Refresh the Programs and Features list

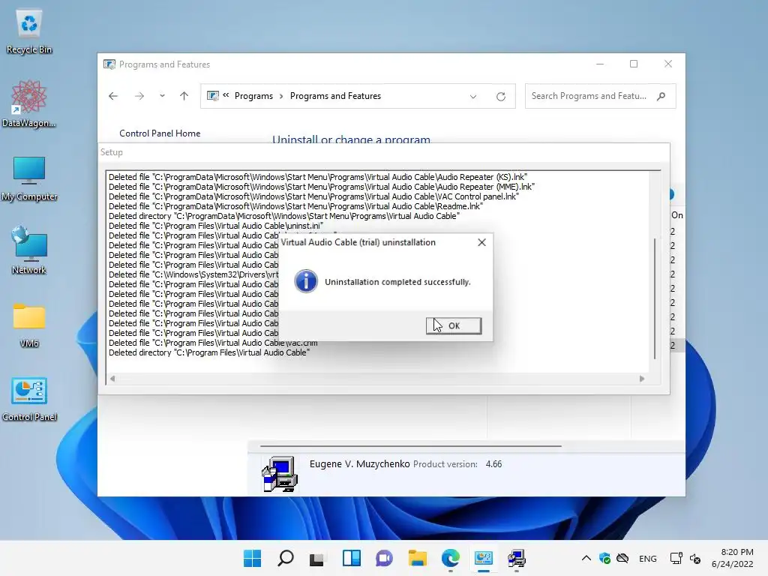500,97
